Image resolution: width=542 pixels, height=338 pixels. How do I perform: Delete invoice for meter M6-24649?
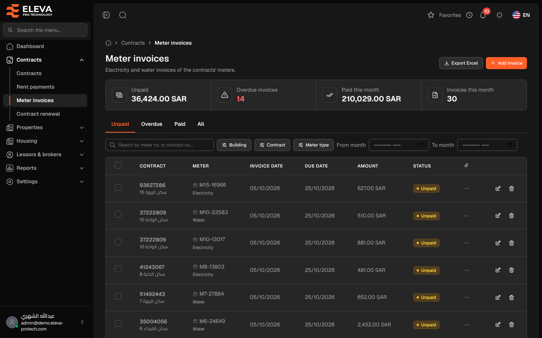pyautogui.click(x=512, y=324)
